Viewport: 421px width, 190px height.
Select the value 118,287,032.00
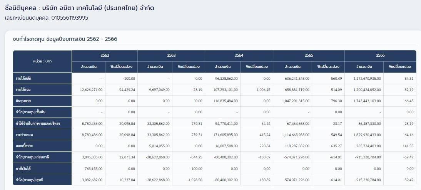(297, 146)
